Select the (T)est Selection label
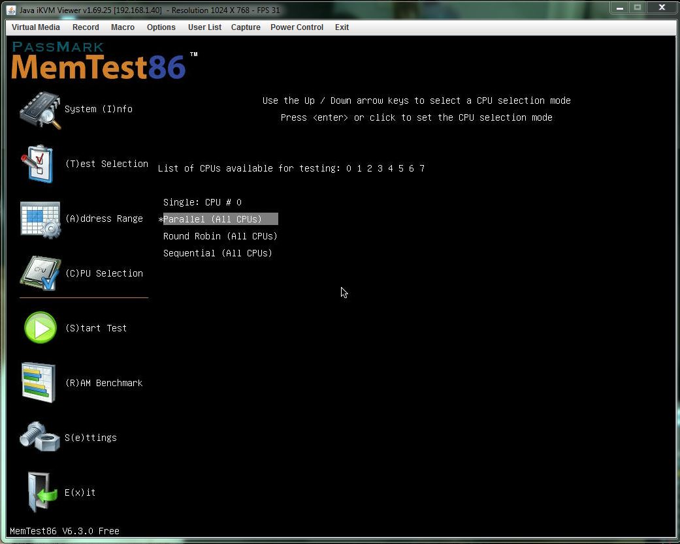The width and height of the screenshot is (680, 544). point(106,164)
